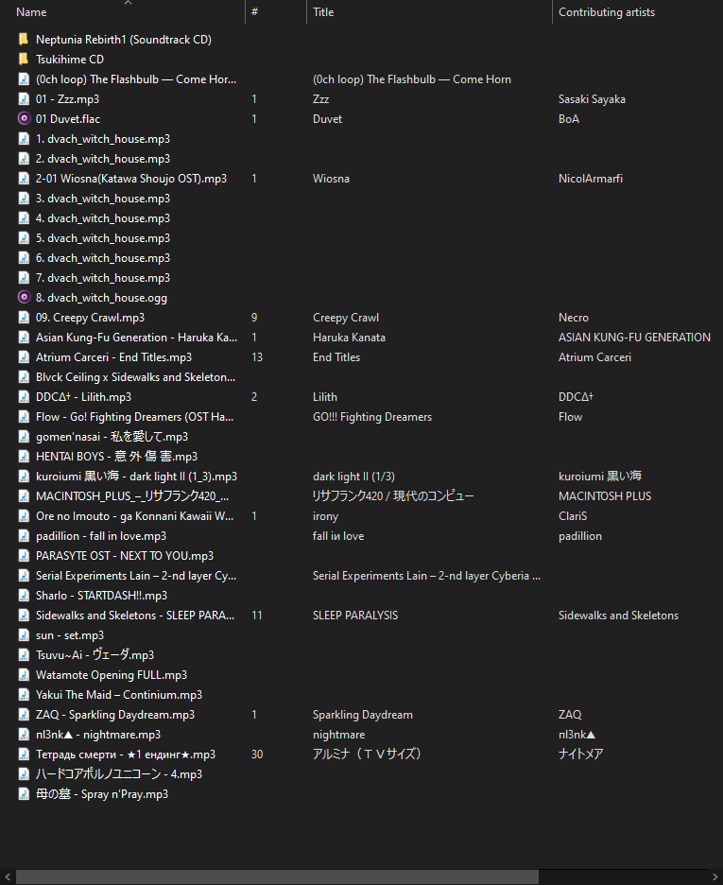Image resolution: width=723 pixels, height=885 pixels.
Task: Click the 8. dvach_witch_house.ogg file icon
Action: pos(24,298)
